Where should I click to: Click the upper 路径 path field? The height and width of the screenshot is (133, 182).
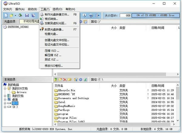[x=139, y=22]
